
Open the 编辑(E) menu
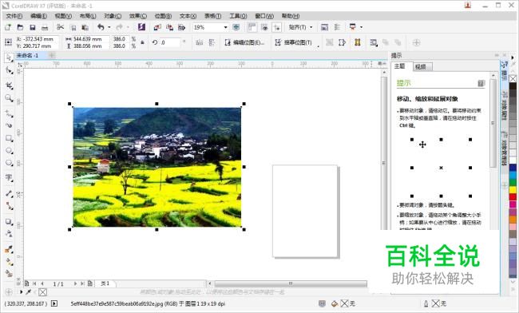[x=39, y=16]
